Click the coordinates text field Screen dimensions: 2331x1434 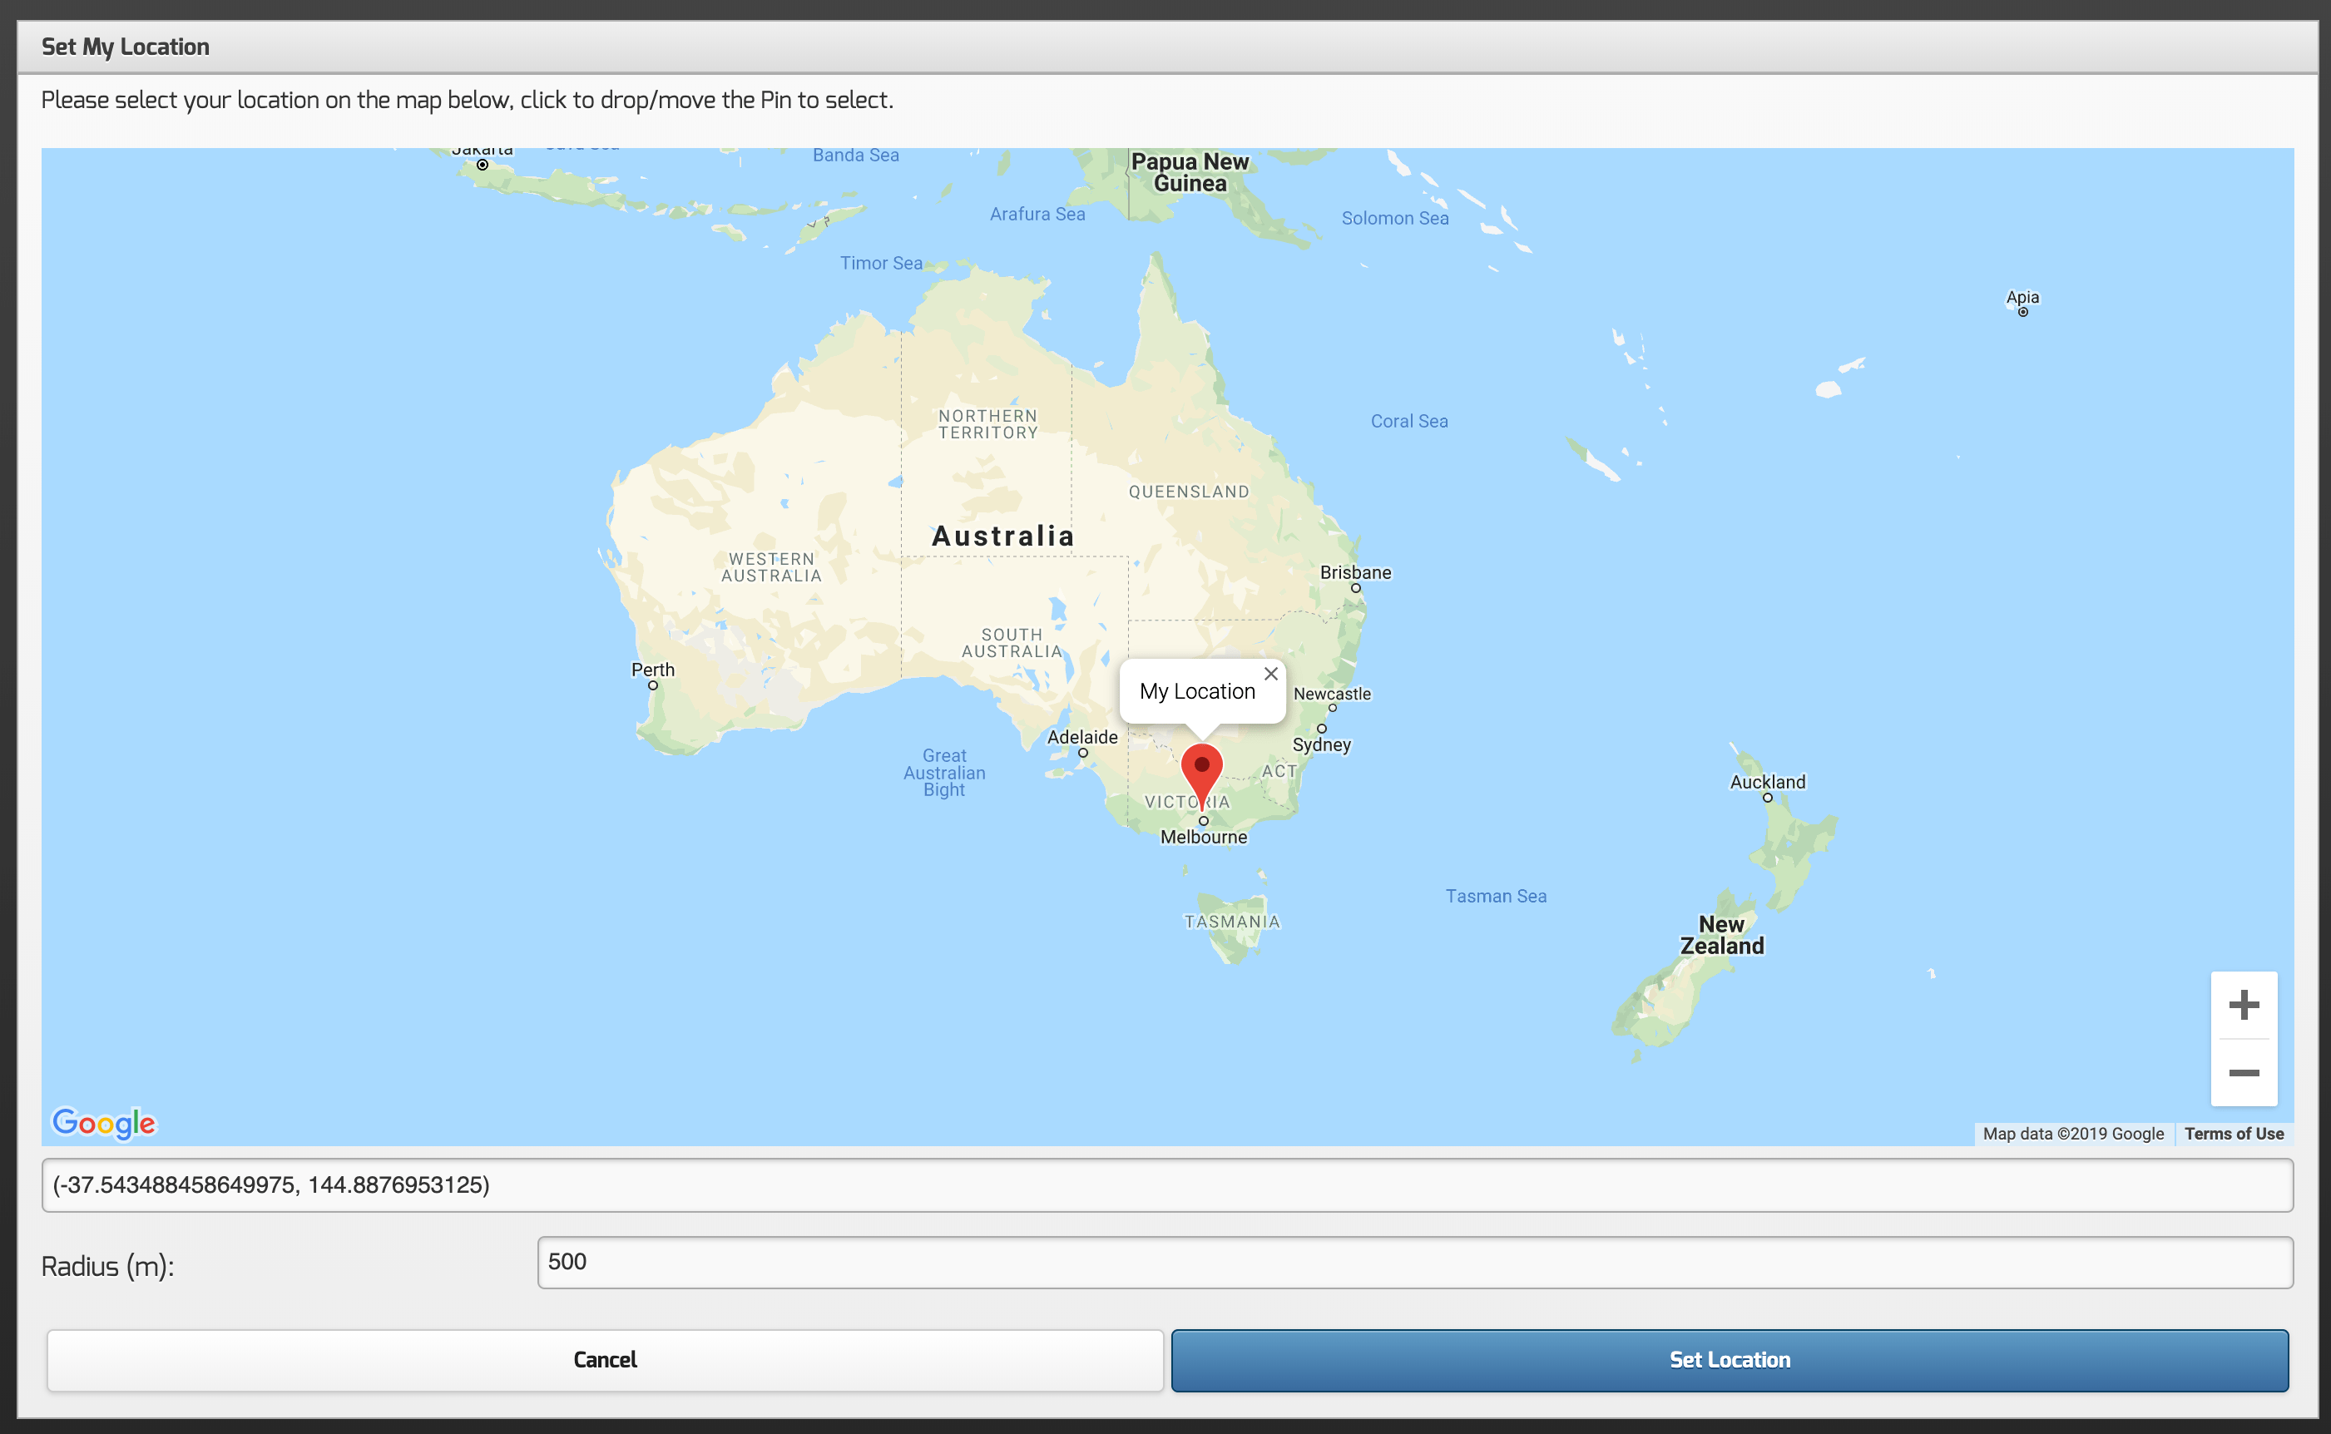pyautogui.click(x=1166, y=1184)
